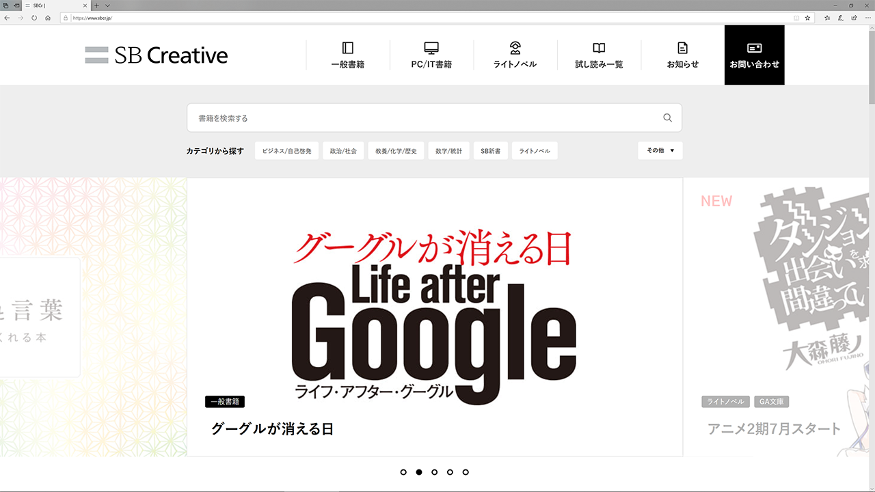
Task: Open the お知らせ page
Action: pyautogui.click(x=682, y=55)
